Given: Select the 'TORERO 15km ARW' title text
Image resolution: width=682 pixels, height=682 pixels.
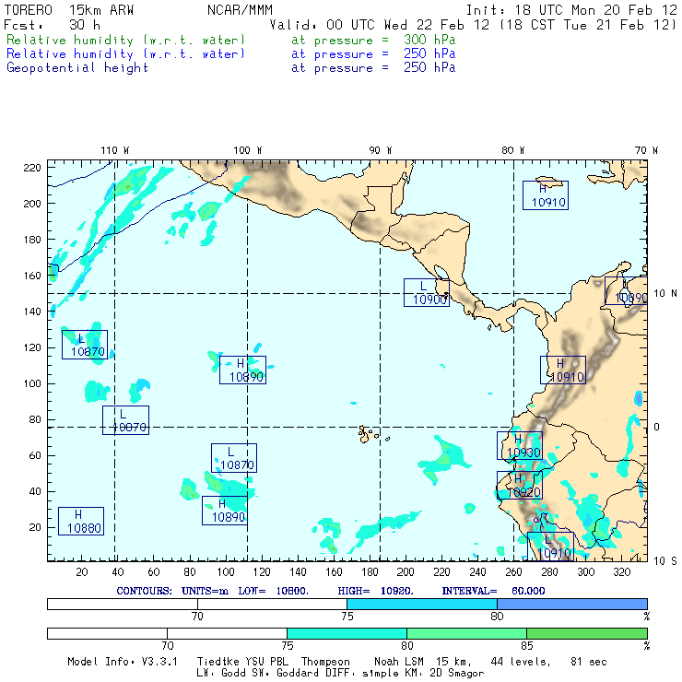Looking at the screenshot, I should click(69, 10).
